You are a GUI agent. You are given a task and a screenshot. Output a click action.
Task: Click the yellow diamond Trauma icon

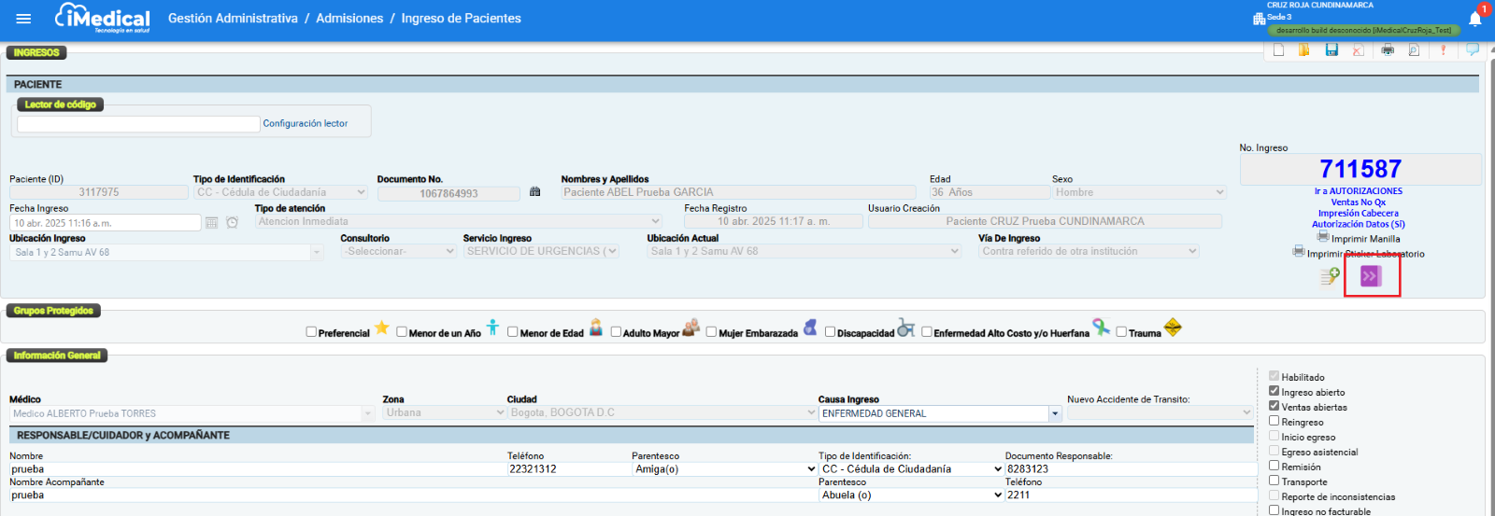pyautogui.click(x=1173, y=328)
